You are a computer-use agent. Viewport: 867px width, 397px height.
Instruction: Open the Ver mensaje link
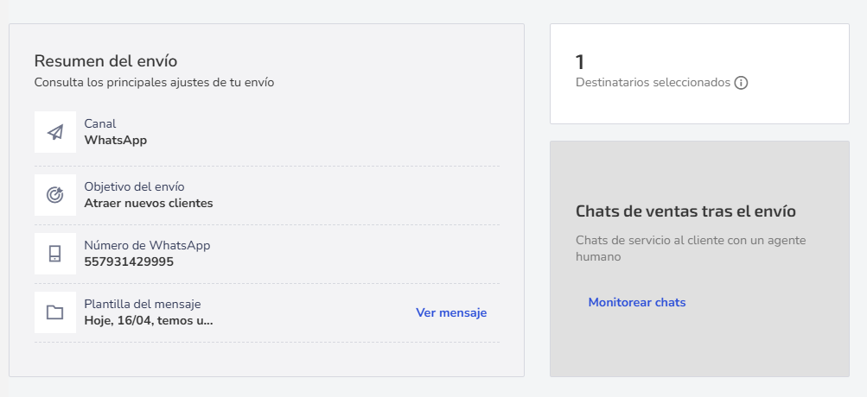point(451,312)
